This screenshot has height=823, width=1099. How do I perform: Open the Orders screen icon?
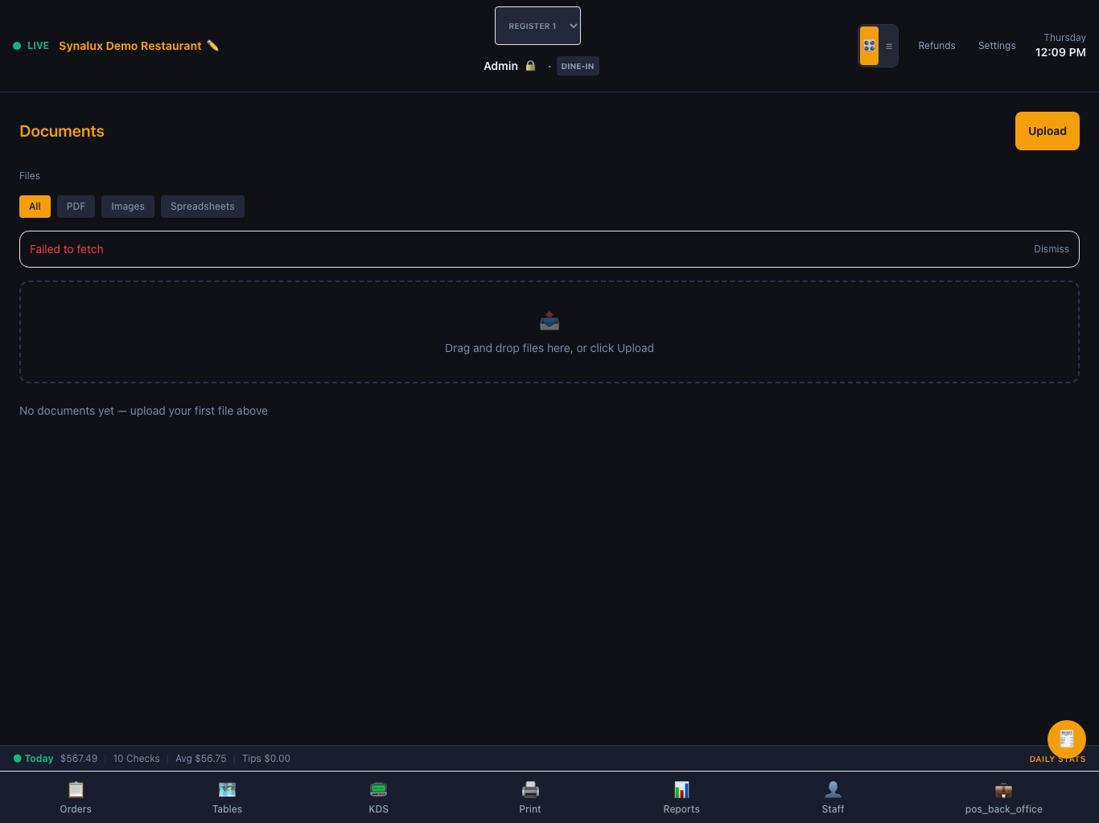pyautogui.click(x=76, y=789)
